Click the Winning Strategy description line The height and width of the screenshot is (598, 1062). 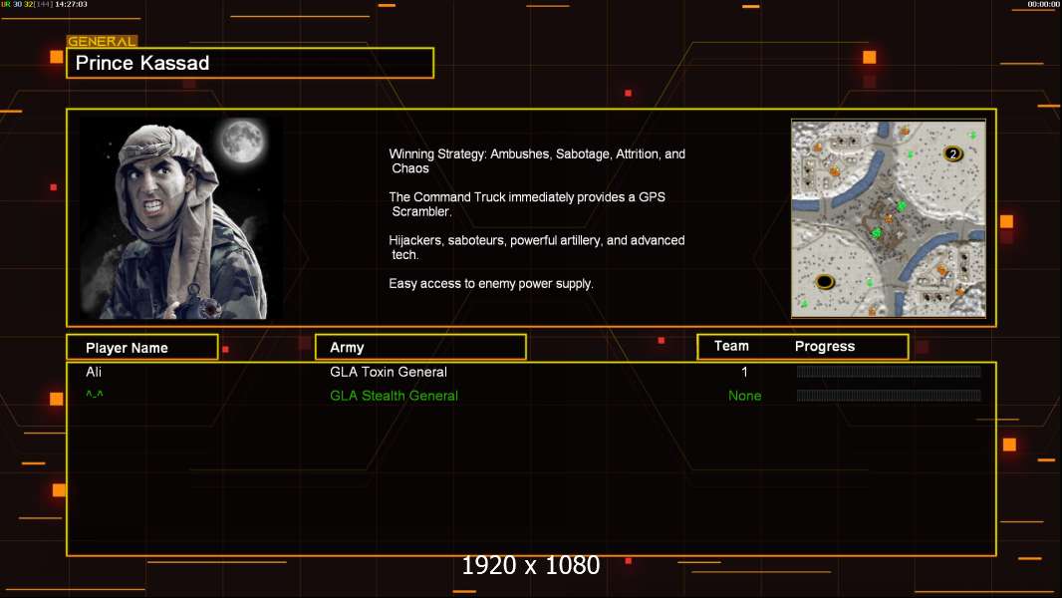[537, 161]
